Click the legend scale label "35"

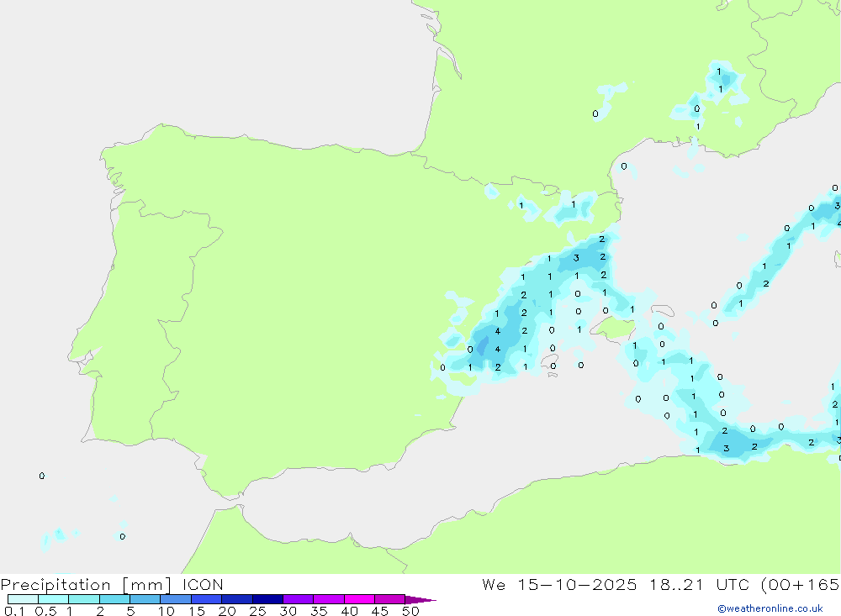click(x=319, y=611)
